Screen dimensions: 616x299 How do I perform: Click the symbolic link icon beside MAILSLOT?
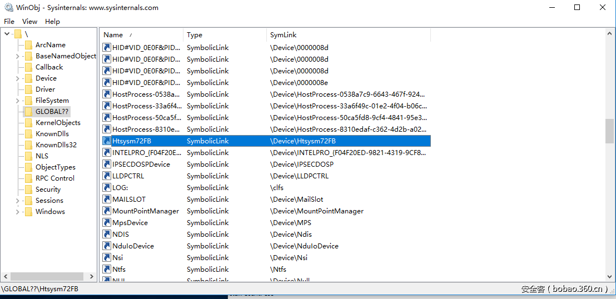107,199
